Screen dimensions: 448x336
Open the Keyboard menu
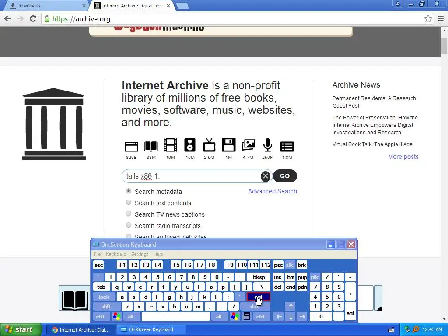[x=115, y=254]
